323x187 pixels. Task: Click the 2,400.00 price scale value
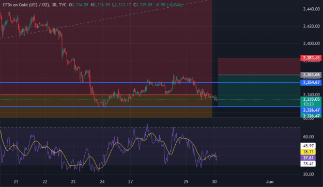[311, 43]
